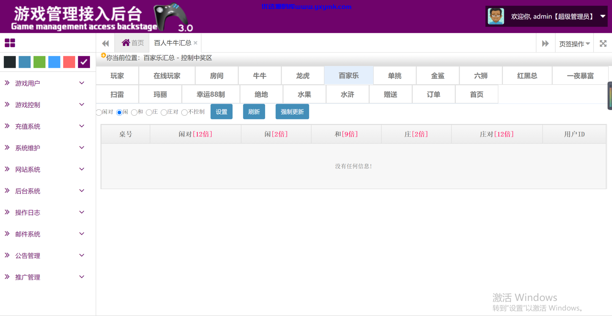Click double-arrow icon beside 操作日志
The width and height of the screenshot is (612, 316).
[7, 212]
